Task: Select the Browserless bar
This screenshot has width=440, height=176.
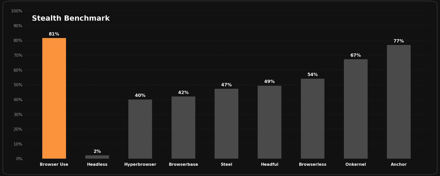Action: tap(312, 118)
